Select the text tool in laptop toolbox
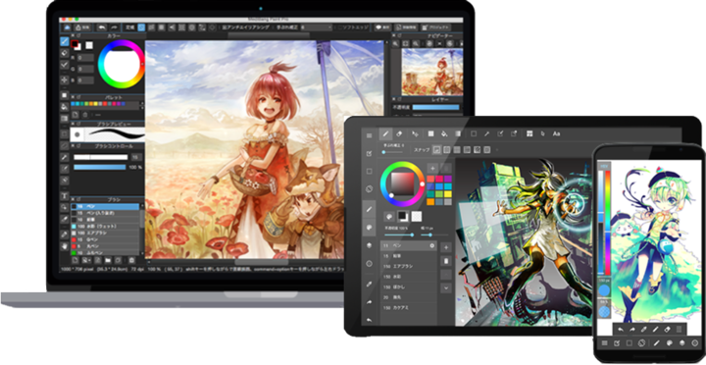706x365 pixels. (65, 196)
